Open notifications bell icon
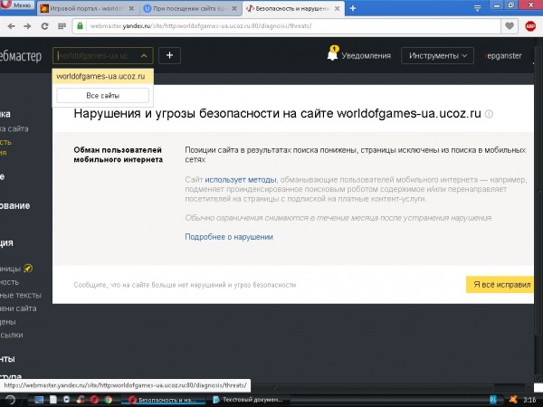 pos(332,54)
